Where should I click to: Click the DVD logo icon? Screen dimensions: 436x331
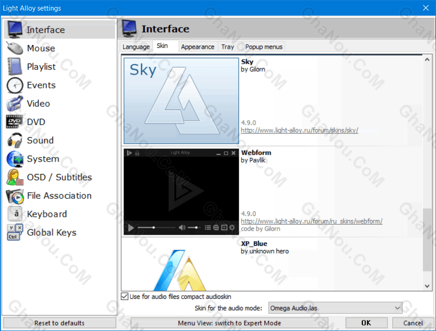tap(14, 122)
